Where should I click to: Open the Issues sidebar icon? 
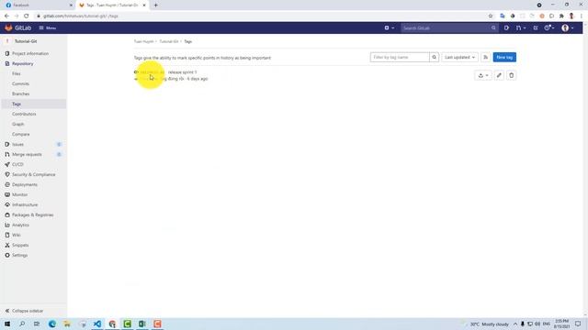click(x=7, y=145)
